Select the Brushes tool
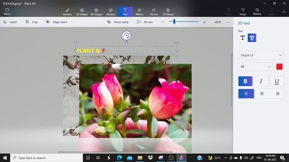Viewport: 289px width, 162px height. click(67, 12)
